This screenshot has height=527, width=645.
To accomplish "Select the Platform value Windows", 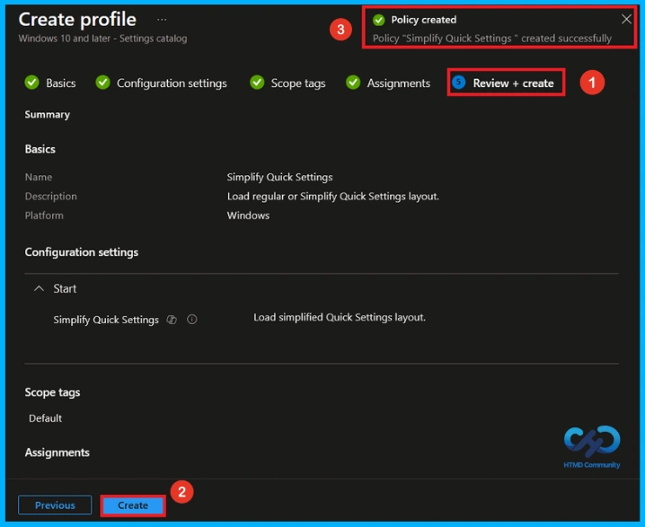I will point(248,215).
